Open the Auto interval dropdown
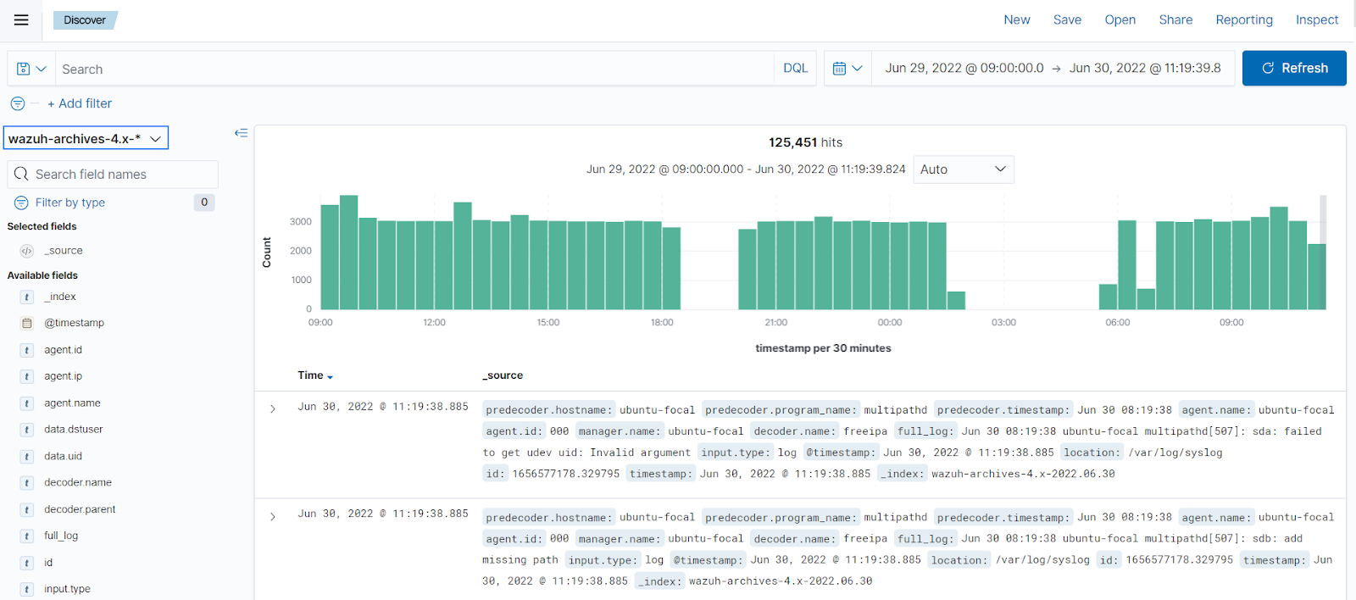The image size is (1356, 600). (964, 169)
